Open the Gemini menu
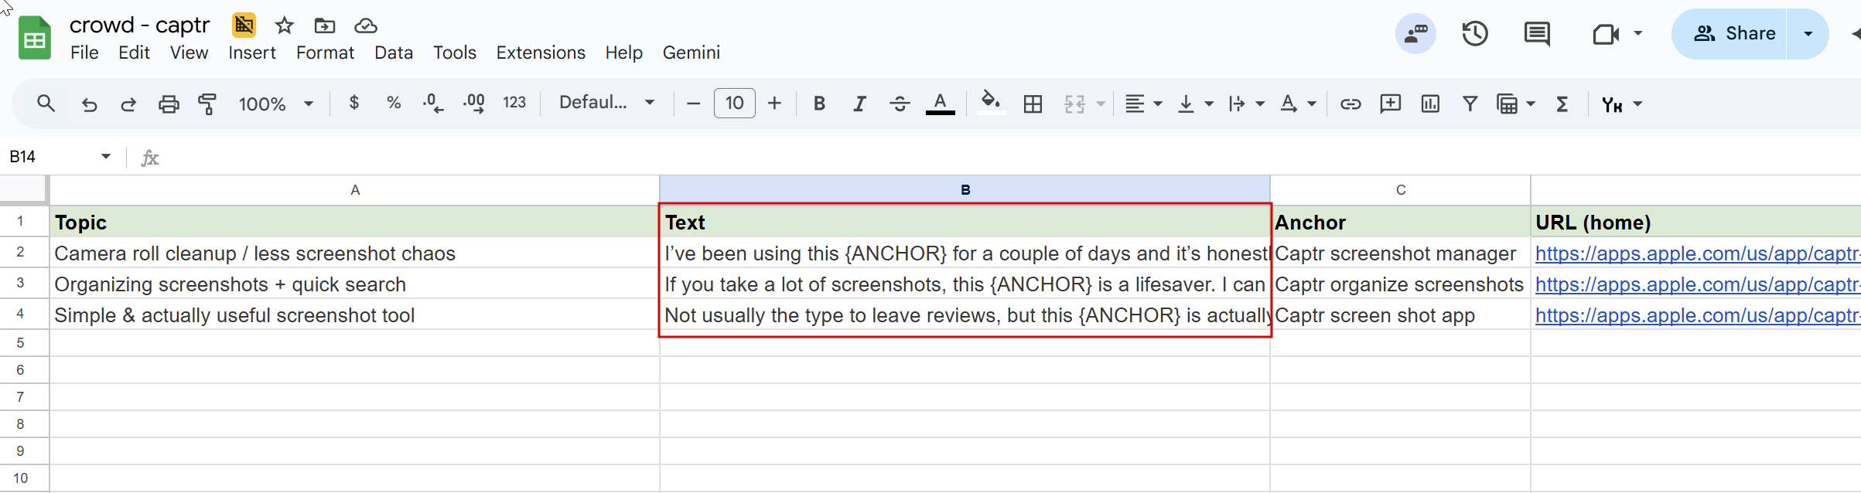Viewport: 1861px width, 493px height. click(691, 53)
